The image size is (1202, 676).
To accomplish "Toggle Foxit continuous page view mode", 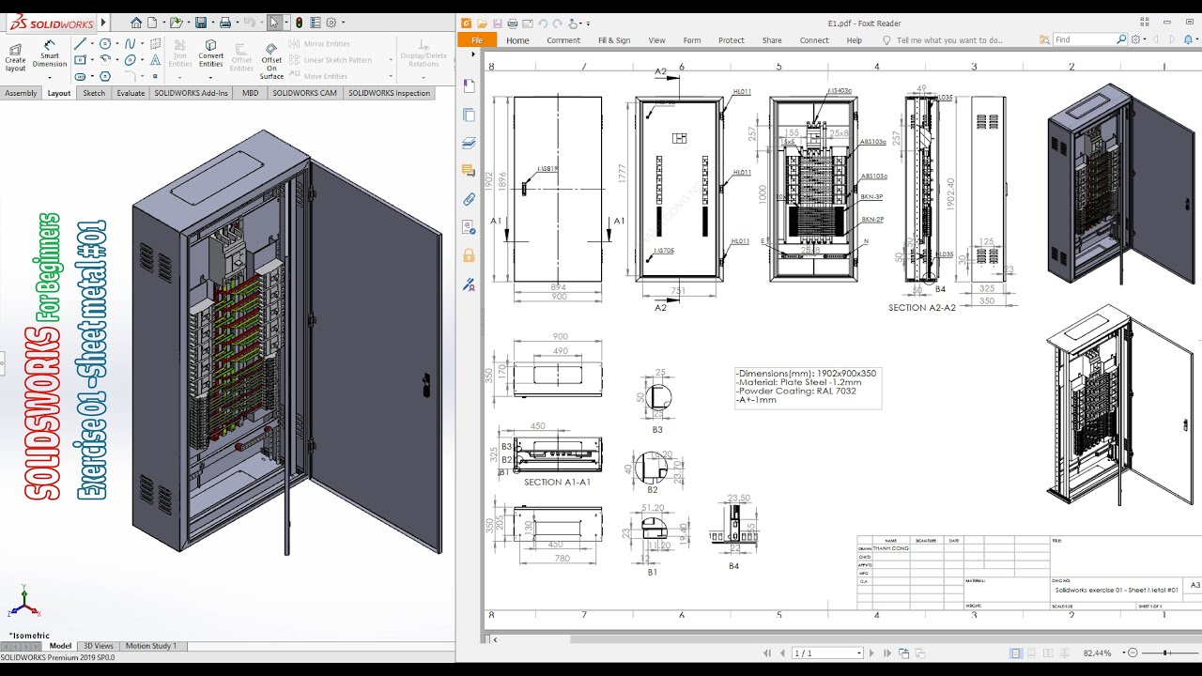I will point(1031,653).
